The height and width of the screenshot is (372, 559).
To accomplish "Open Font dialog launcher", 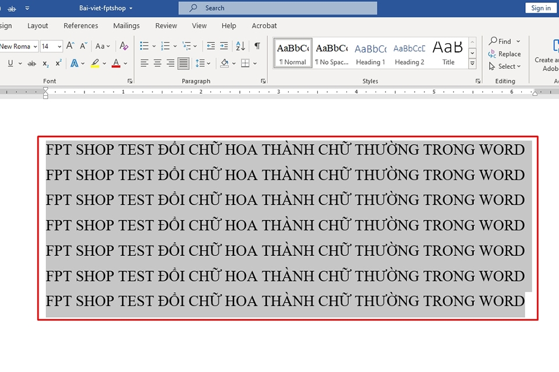I will click(130, 82).
